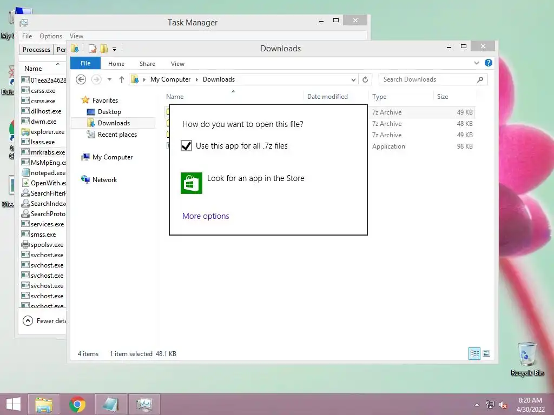Show hidden tray icons arrow
554x415 pixels.
[x=477, y=405]
